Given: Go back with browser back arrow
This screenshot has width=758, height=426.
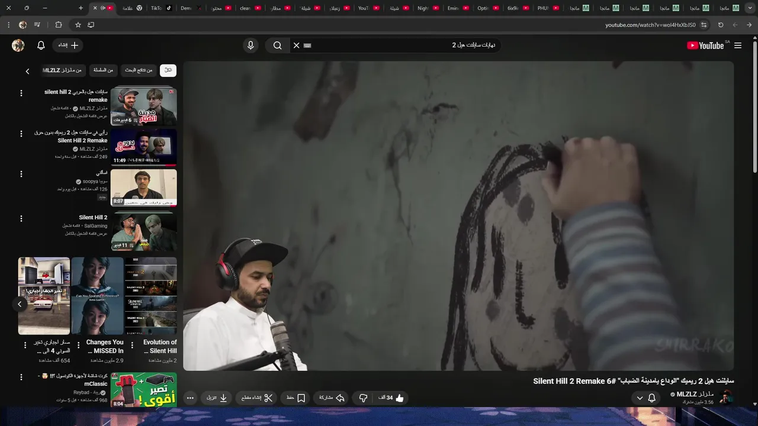Looking at the screenshot, I should (x=749, y=25).
